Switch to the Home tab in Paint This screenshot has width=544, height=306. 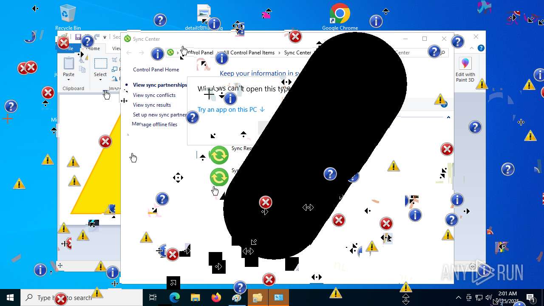click(x=93, y=48)
